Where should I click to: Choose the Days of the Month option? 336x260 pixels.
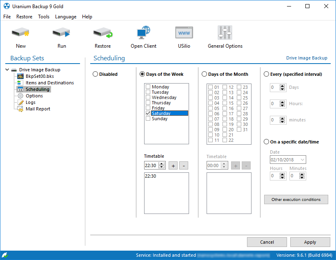coord(205,74)
